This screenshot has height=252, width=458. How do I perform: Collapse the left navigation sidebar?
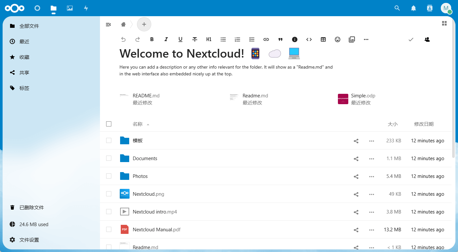click(108, 24)
